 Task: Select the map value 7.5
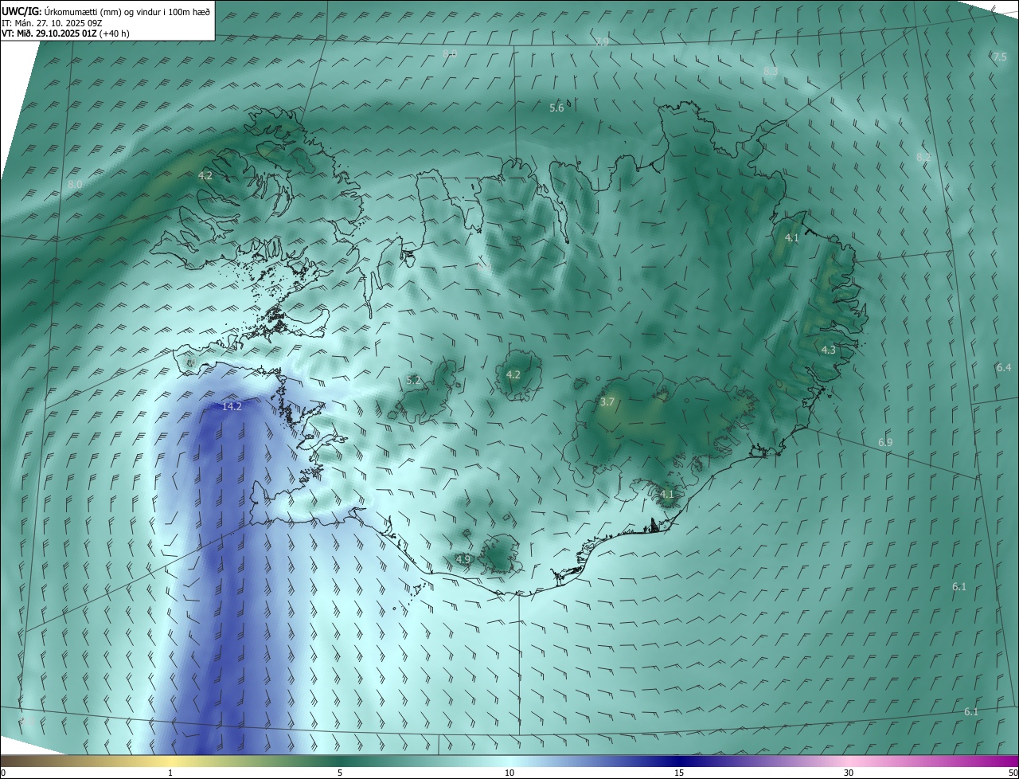point(1000,57)
